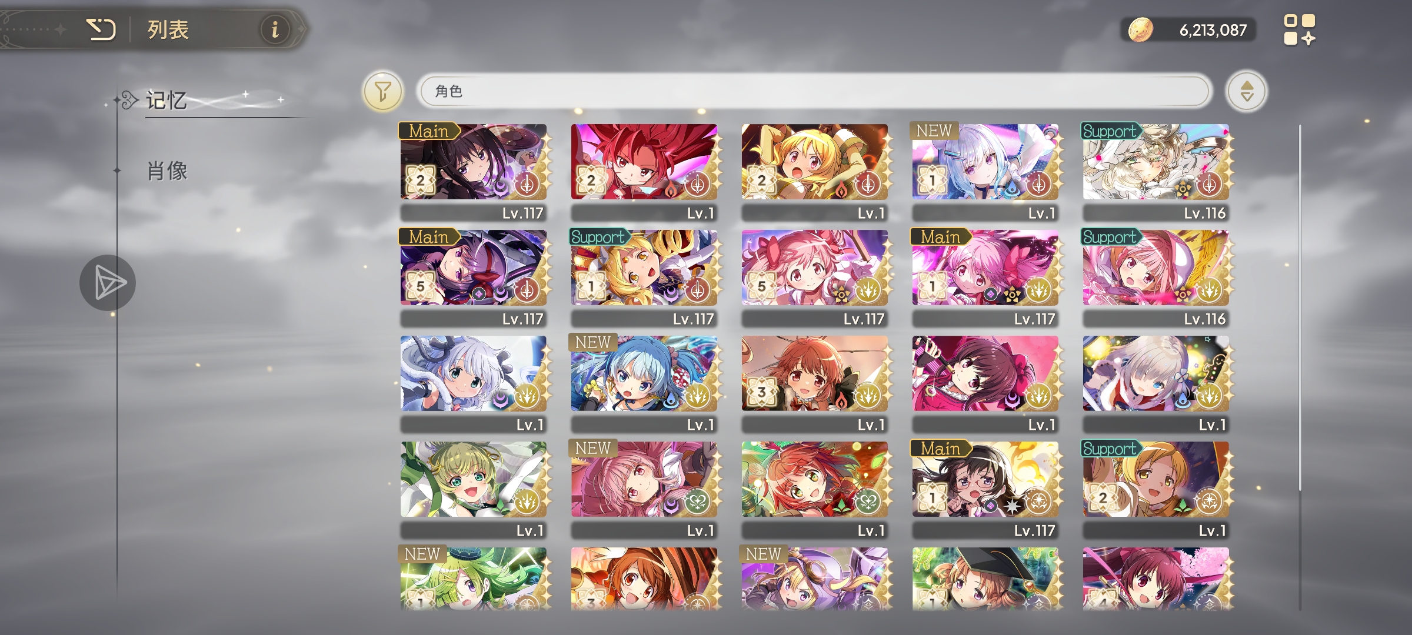This screenshot has height=635, width=1412.
Task: Switch to the 肖像 tab
Action: tap(167, 171)
